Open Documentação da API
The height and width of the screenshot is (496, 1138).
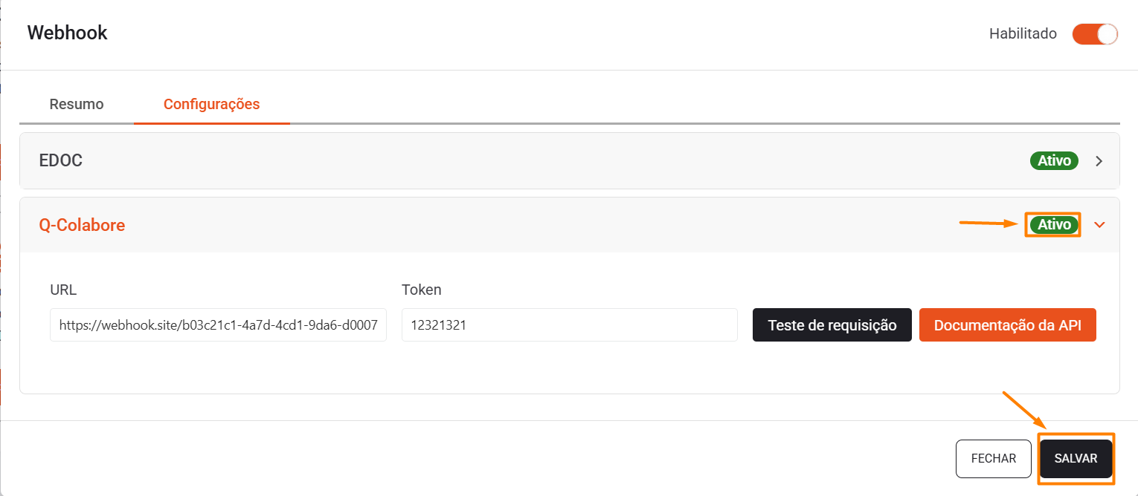point(1007,325)
